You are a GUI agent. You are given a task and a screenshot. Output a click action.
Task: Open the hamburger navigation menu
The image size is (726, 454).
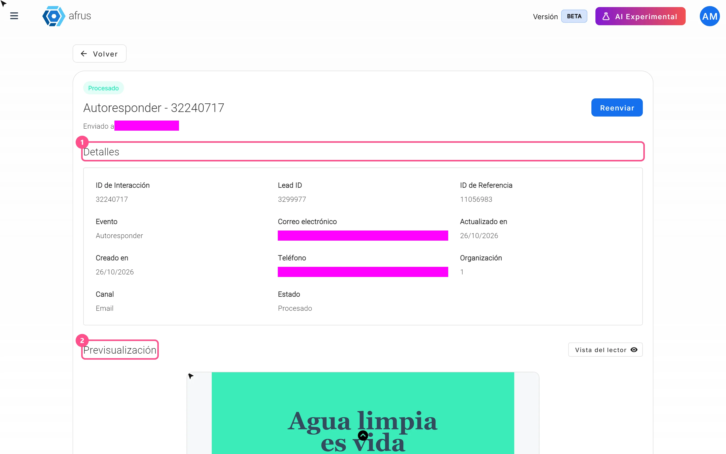click(14, 16)
